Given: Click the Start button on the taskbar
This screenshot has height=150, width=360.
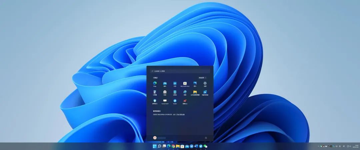Looking at the screenshot, I should point(155,146).
